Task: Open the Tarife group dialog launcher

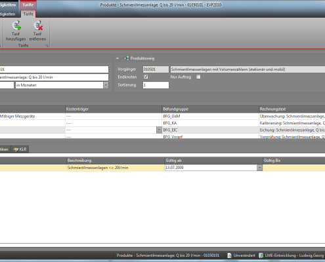Action: (47, 46)
